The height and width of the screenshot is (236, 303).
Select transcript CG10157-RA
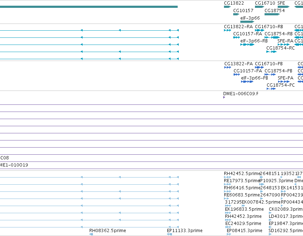pyautogui.click(x=247, y=34)
